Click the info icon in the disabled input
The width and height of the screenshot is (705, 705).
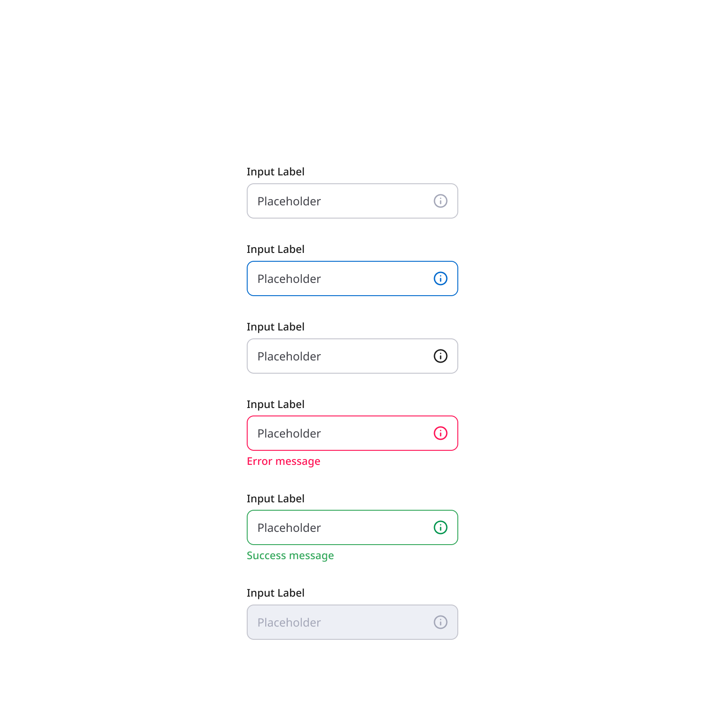(440, 622)
